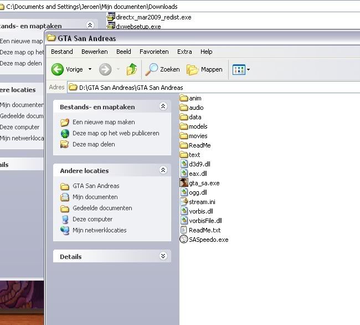Click Downloads window address path field

pyautogui.click(x=180, y=7)
